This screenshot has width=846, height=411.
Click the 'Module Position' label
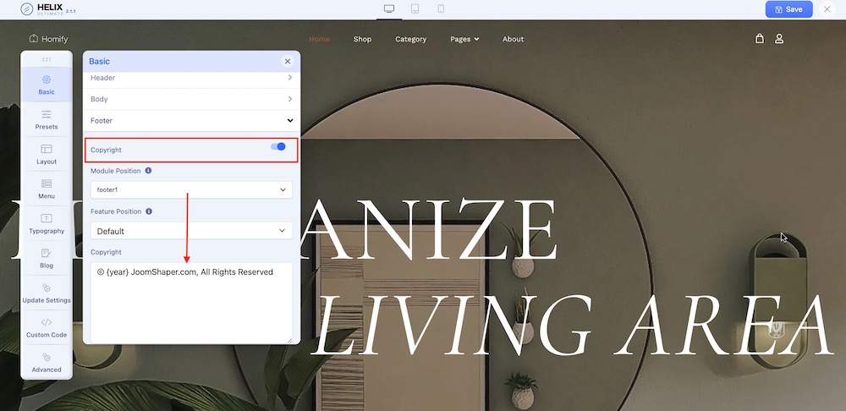point(115,171)
